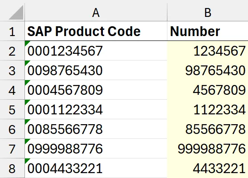Click the 'Number' header cell

tap(207, 31)
